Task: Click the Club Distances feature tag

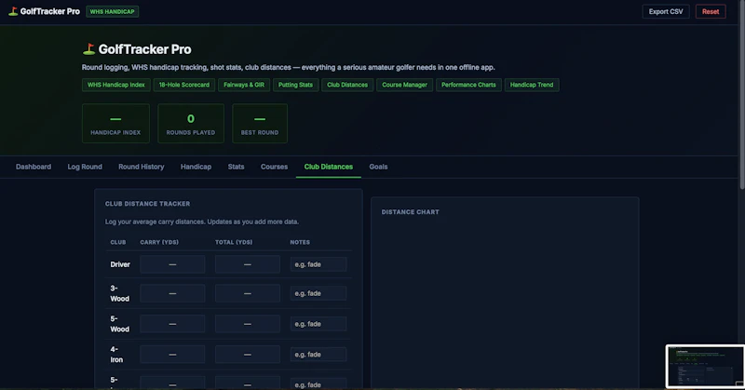Action: 347,85
